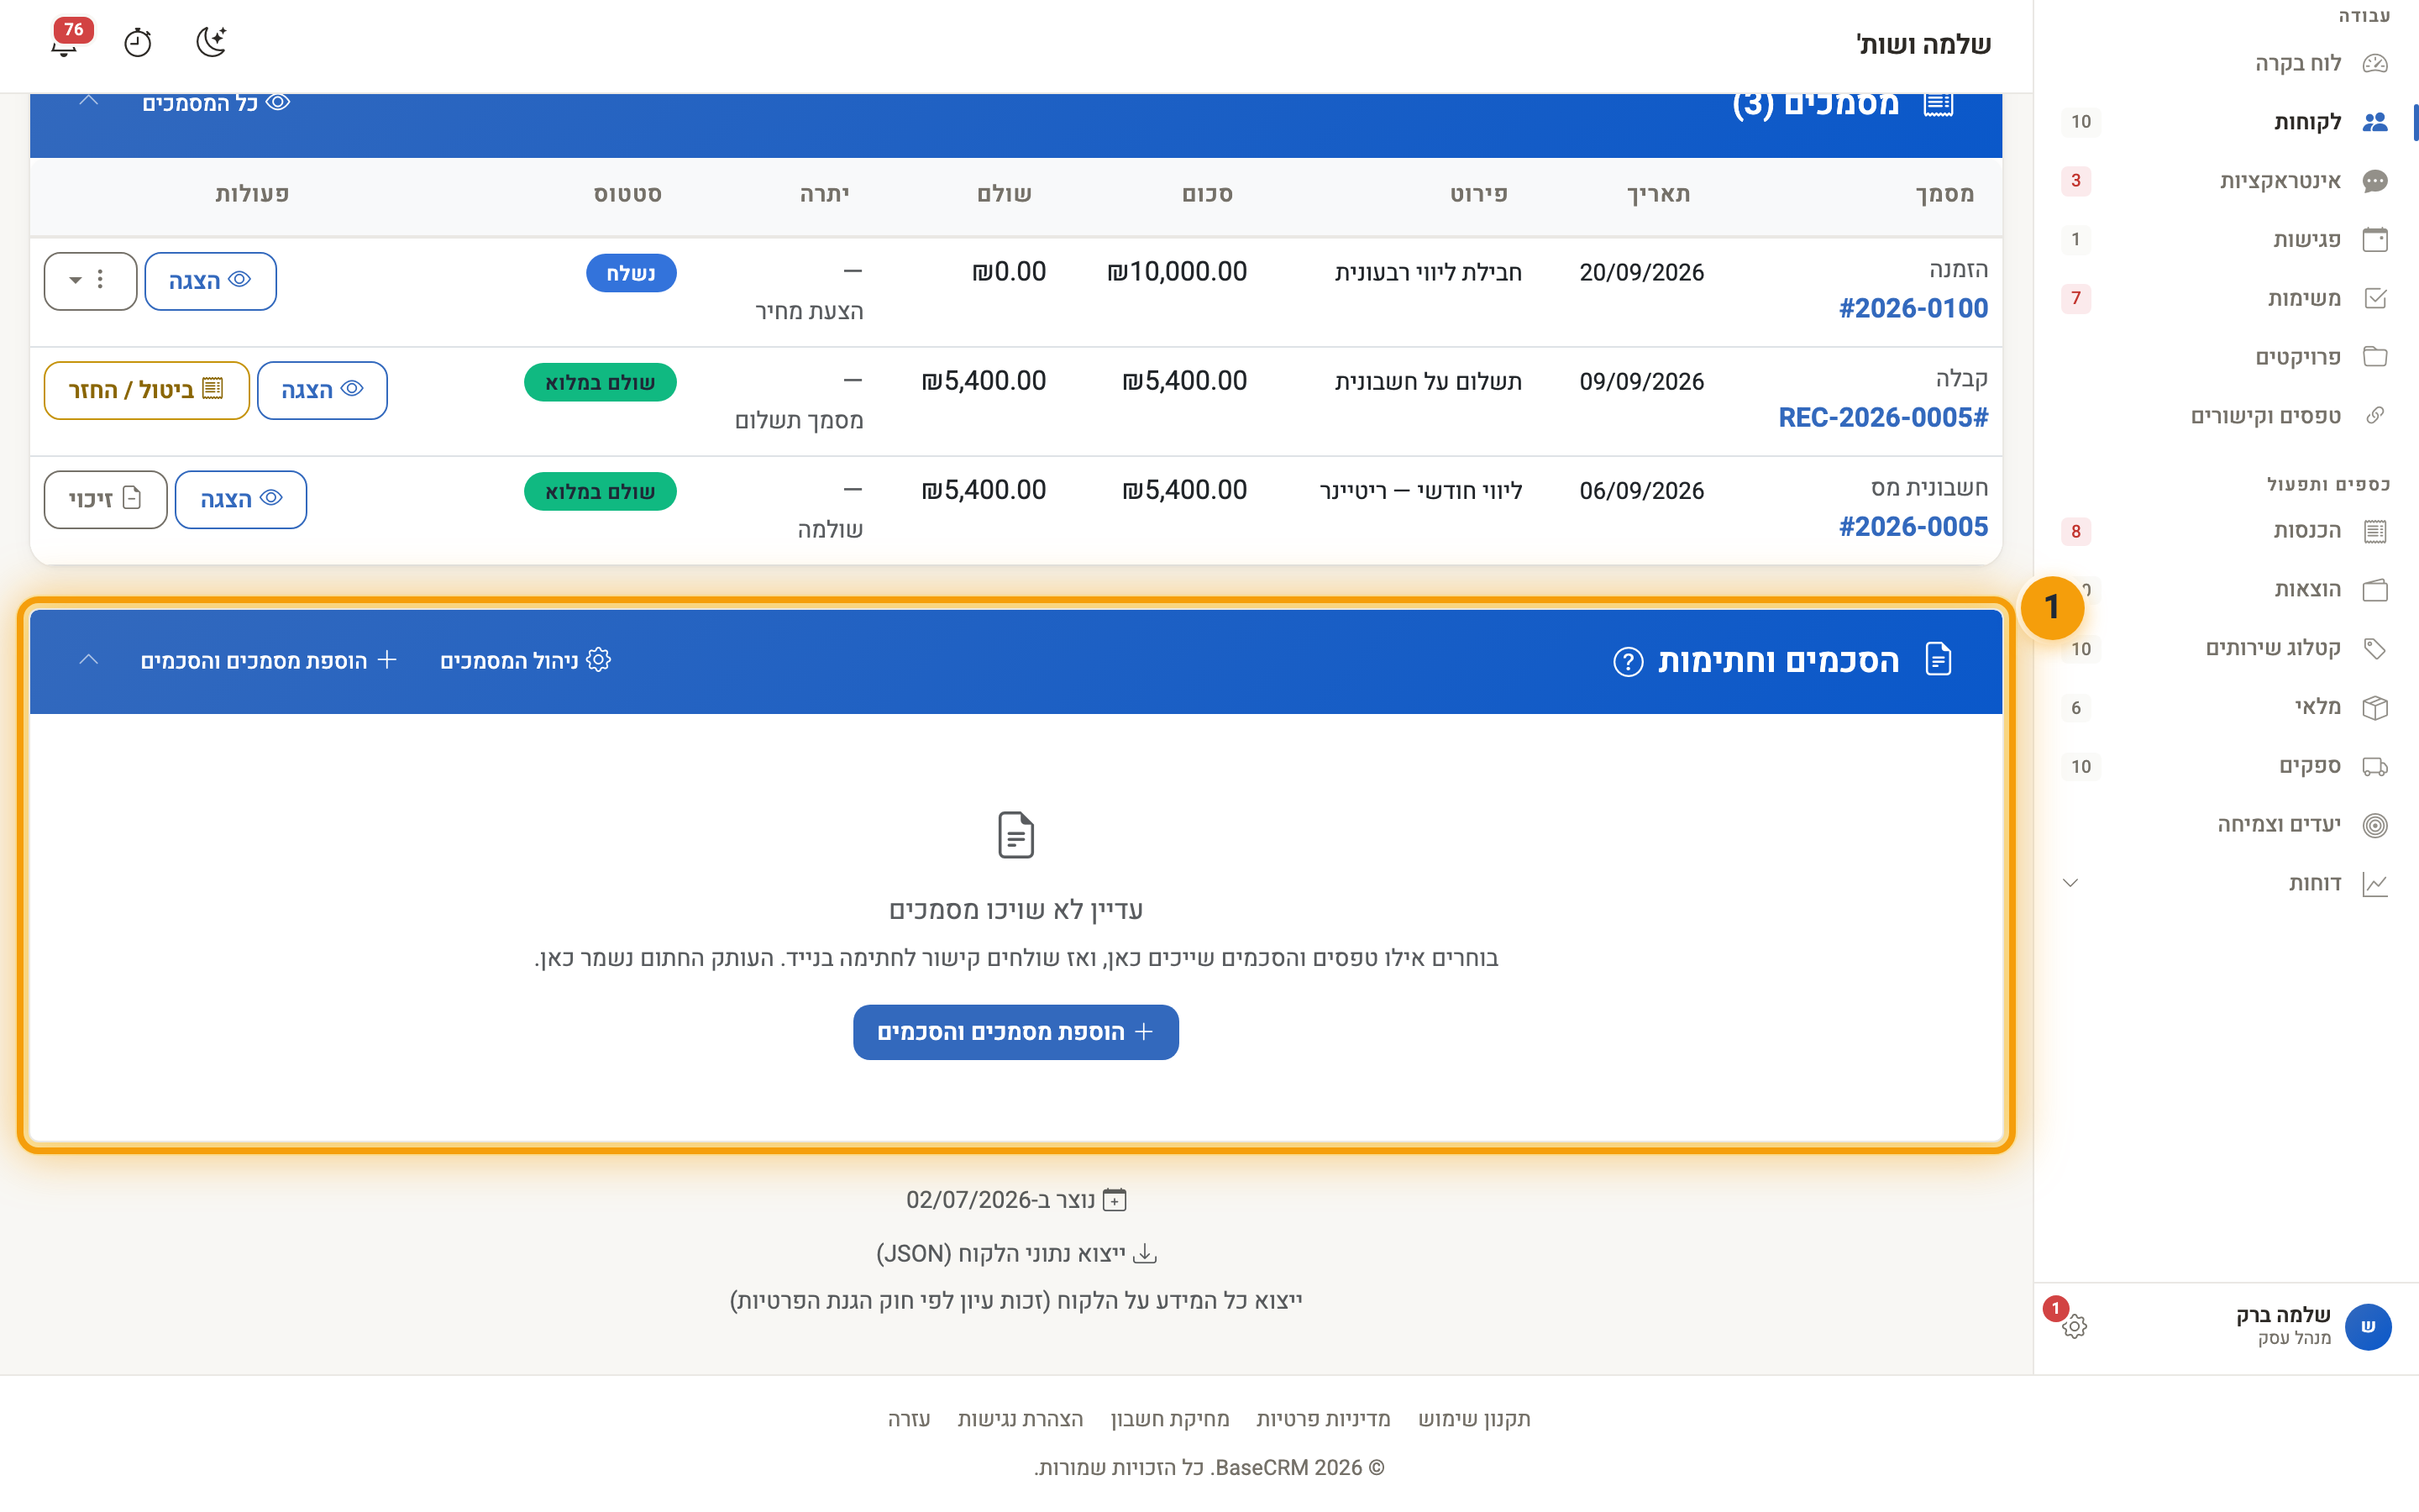Open document link #2026-0100
This screenshot has width=2419, height=1512.
(1913, 308)
